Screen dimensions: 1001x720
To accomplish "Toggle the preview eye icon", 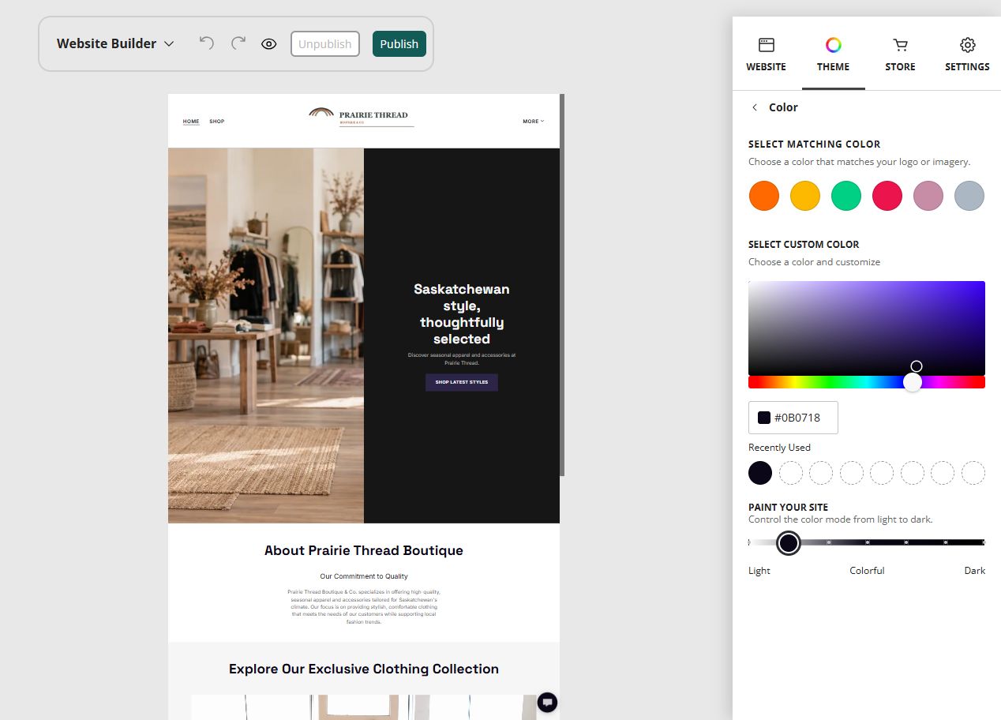I will (x=269, y=44).
